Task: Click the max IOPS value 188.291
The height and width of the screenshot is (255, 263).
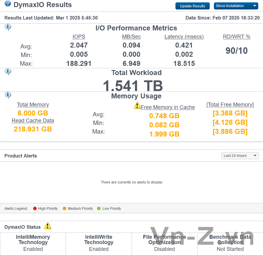Action: pyautogui.click(x=79, y=64)
